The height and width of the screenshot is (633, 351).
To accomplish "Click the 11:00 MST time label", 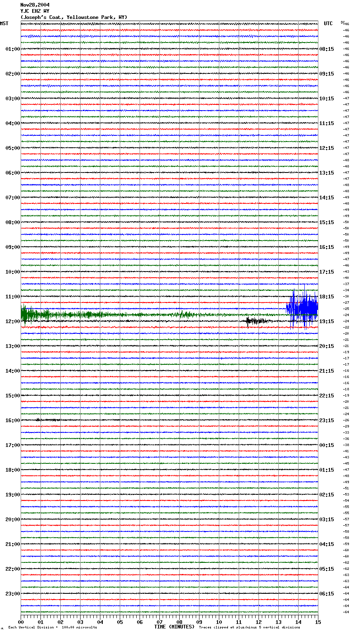I will coord(13,297).
